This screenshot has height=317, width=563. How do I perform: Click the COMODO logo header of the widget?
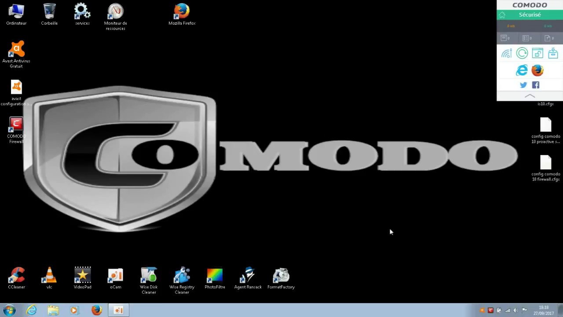(530, 5)
